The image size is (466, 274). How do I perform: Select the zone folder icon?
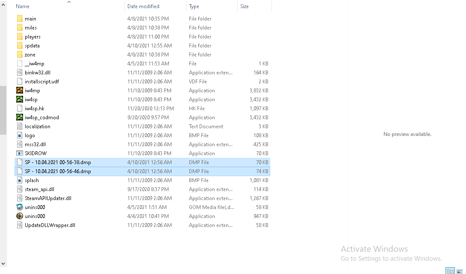pyautogui.click(x=20, y=54)
